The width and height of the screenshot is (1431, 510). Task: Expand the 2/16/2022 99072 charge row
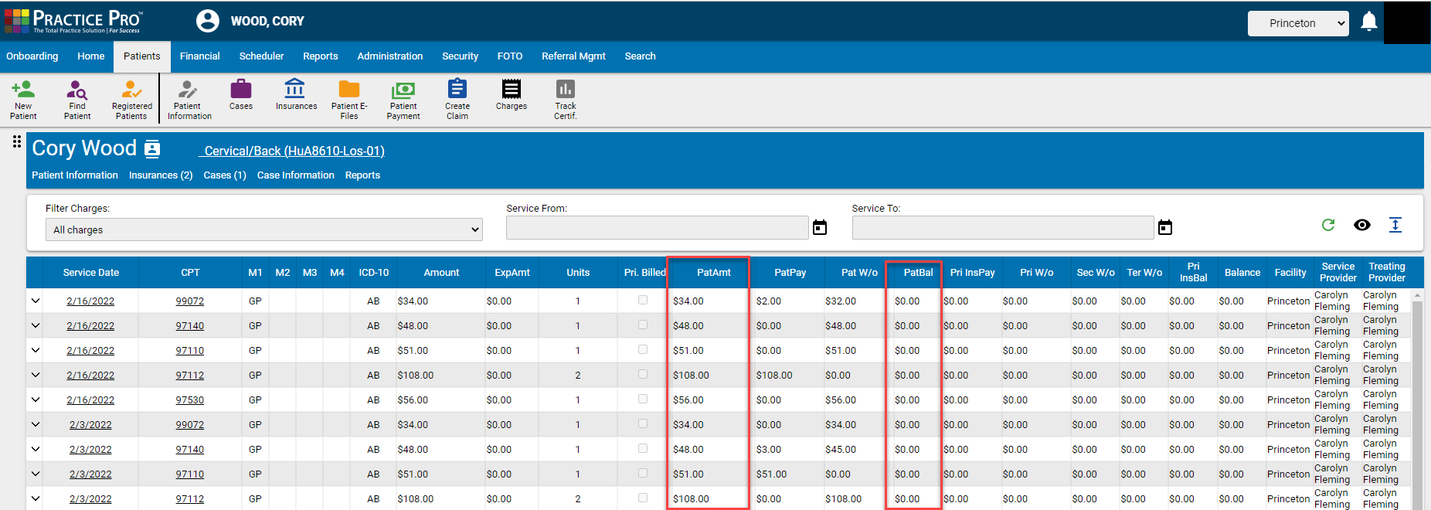(x=35, y=301)
